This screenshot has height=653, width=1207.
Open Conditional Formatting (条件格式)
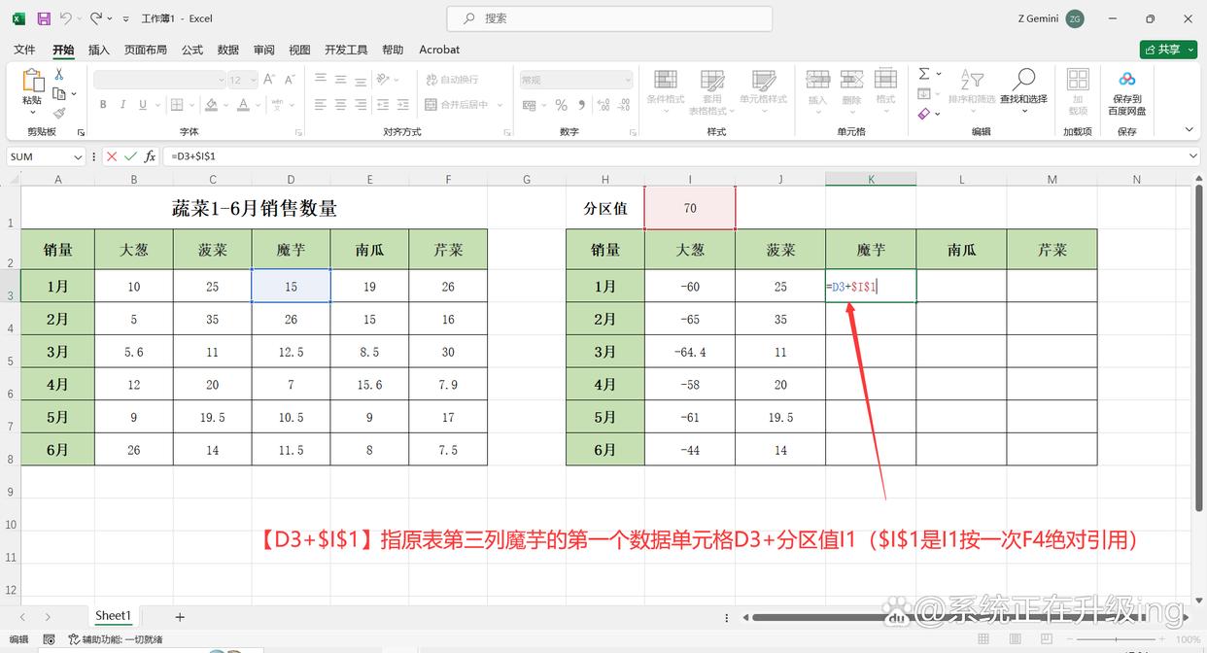click(666, 91)
